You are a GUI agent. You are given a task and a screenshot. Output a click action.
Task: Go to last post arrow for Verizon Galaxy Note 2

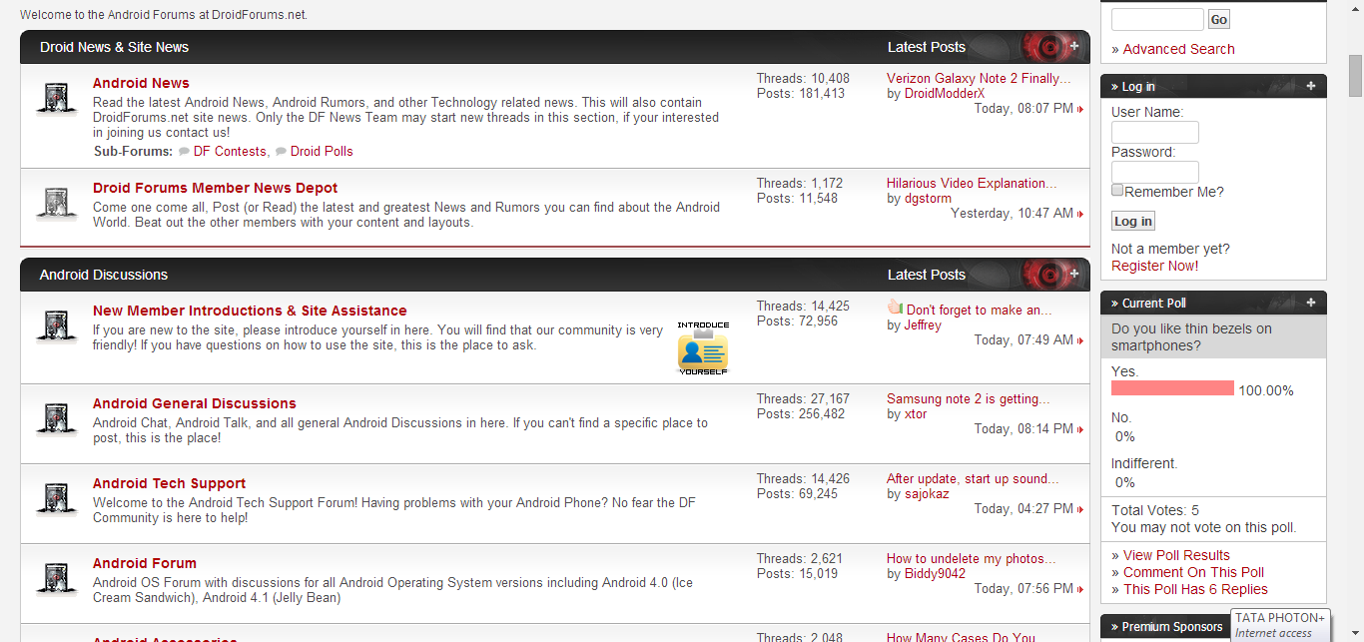pos(1080,109)
